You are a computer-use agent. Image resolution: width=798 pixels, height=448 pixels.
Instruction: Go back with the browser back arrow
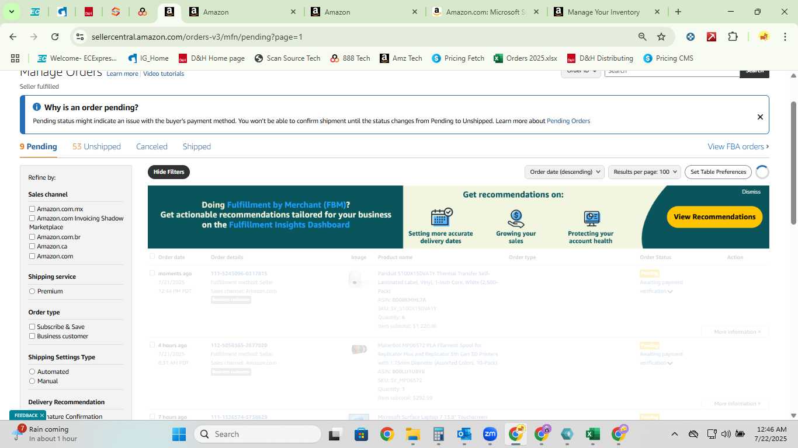13,37
